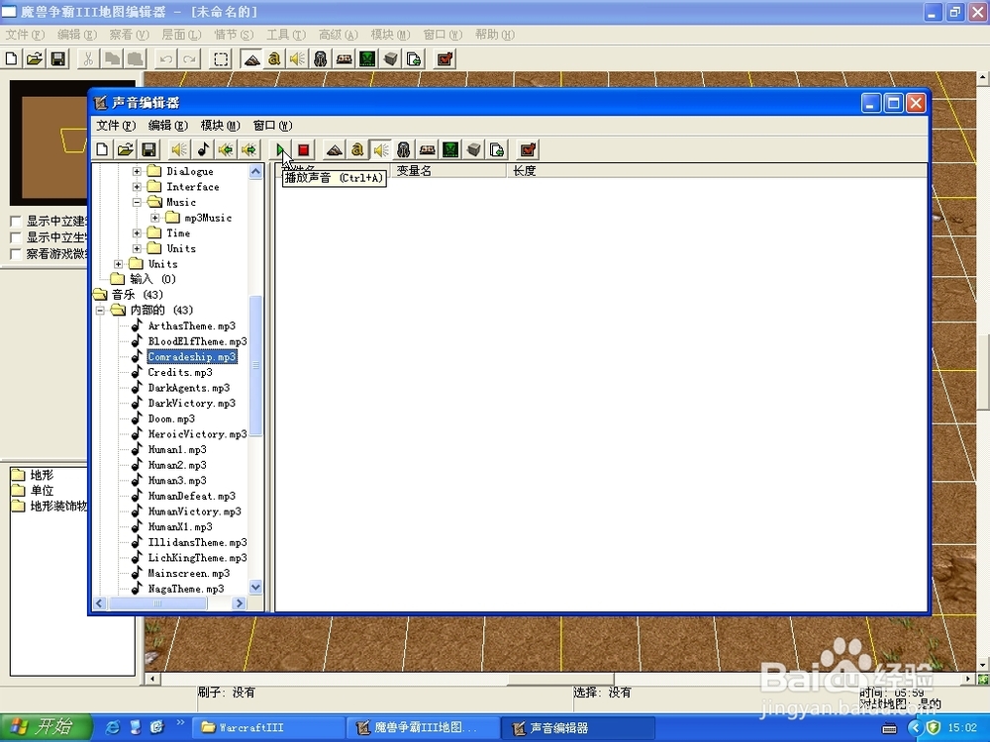Object Editor icon in main World Editor toolbar
Image resolution: width=990 pixels, height=742 pixels.
(x=321, y=59)
